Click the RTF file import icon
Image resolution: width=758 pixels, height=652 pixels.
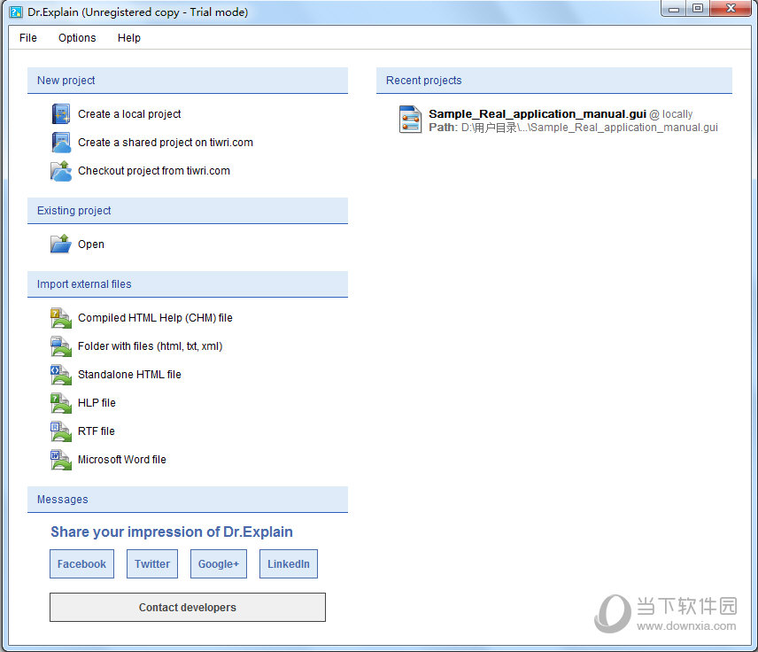click(61, 431)
